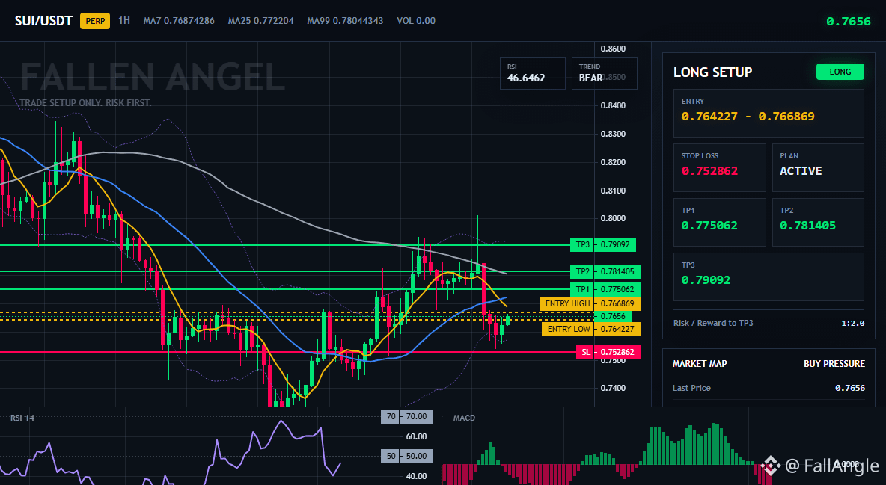
Task: Click the red SL 0.752862 chart tag
Action: coord(608,352)
